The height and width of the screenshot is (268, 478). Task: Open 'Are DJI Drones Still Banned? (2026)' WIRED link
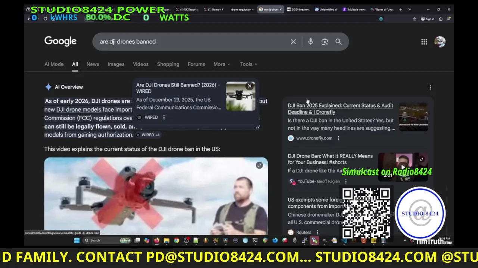click(x=178, y=88)
